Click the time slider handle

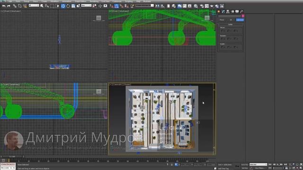(12, 156)
